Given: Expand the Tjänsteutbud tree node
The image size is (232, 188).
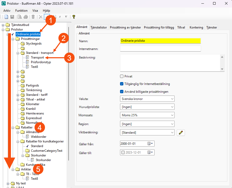Looking at the screenshot, I should coord(3,25).
